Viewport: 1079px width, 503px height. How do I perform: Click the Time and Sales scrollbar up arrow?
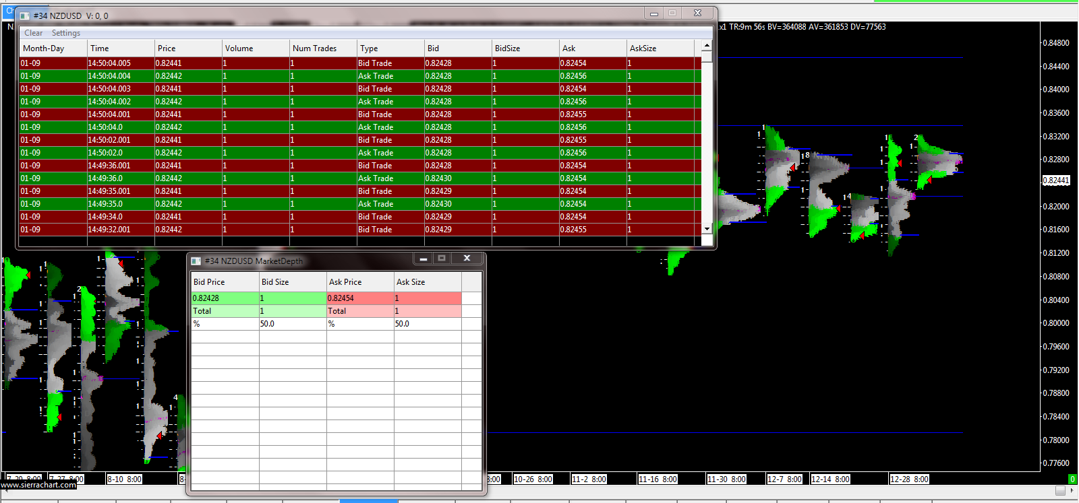pos(707,46)
